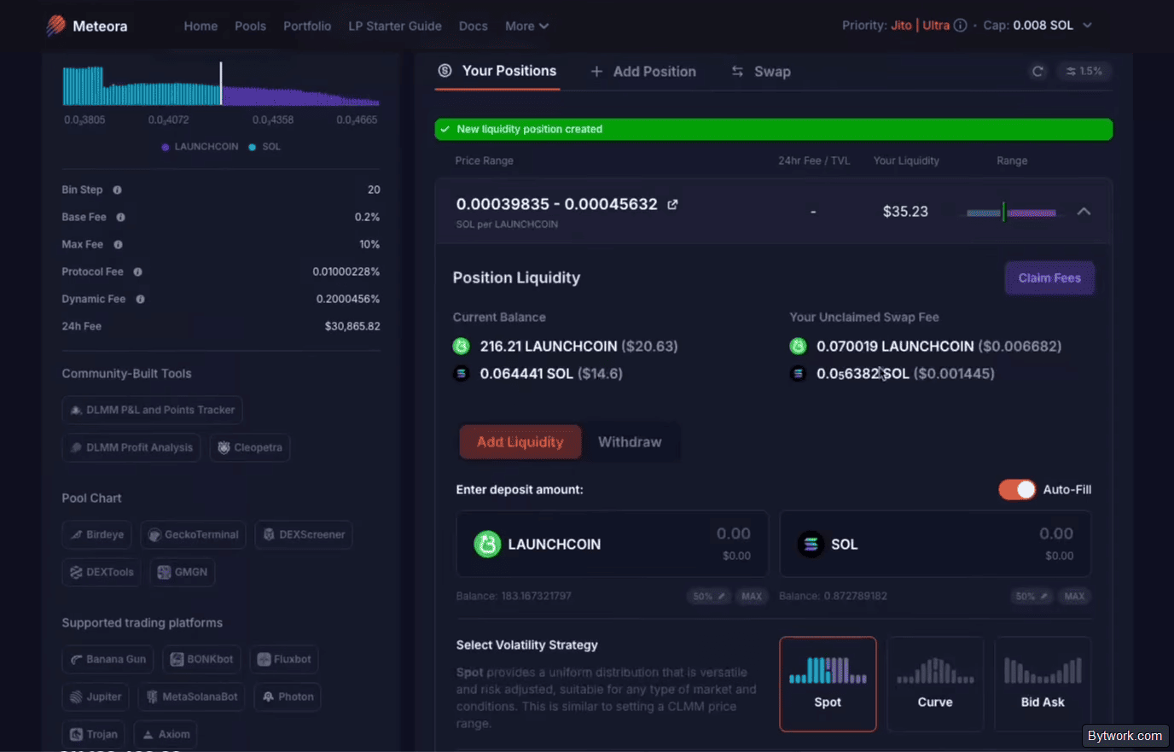Open Photon trading platform
This screenshot has height=752, width=1174.
[x=288, y=697]
